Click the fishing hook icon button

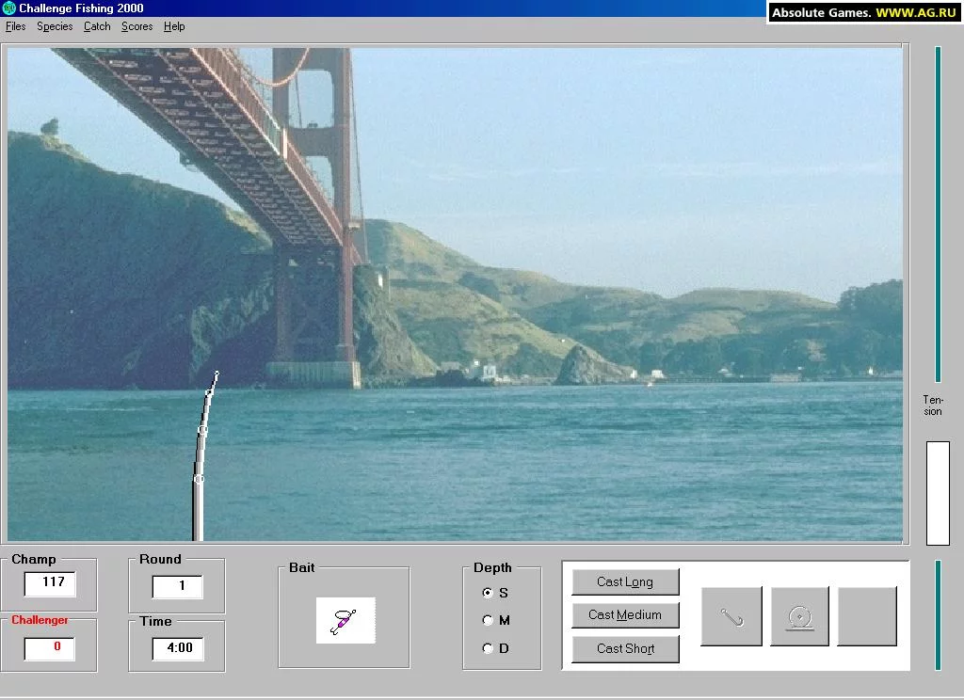(x=731, y=616)
